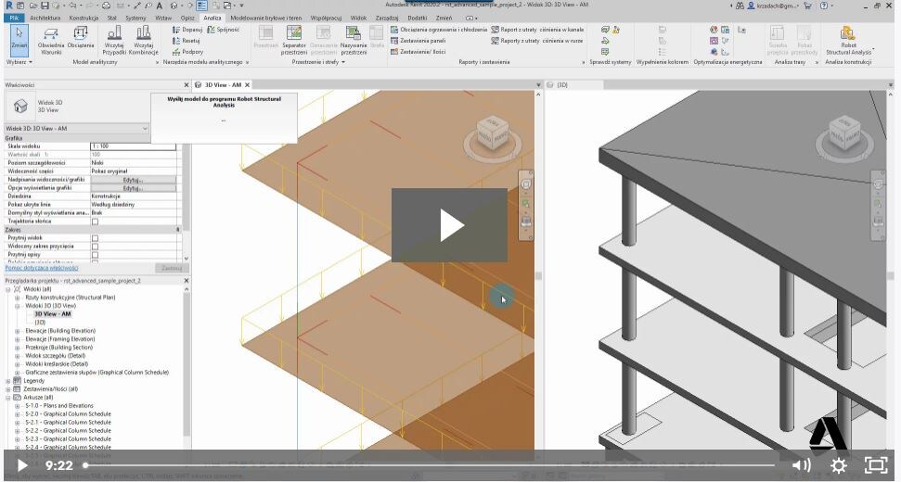Open Raporty z utraty ciśnienia w rurze
This screenshot has width=901, height=482.
tap(536, 41)
